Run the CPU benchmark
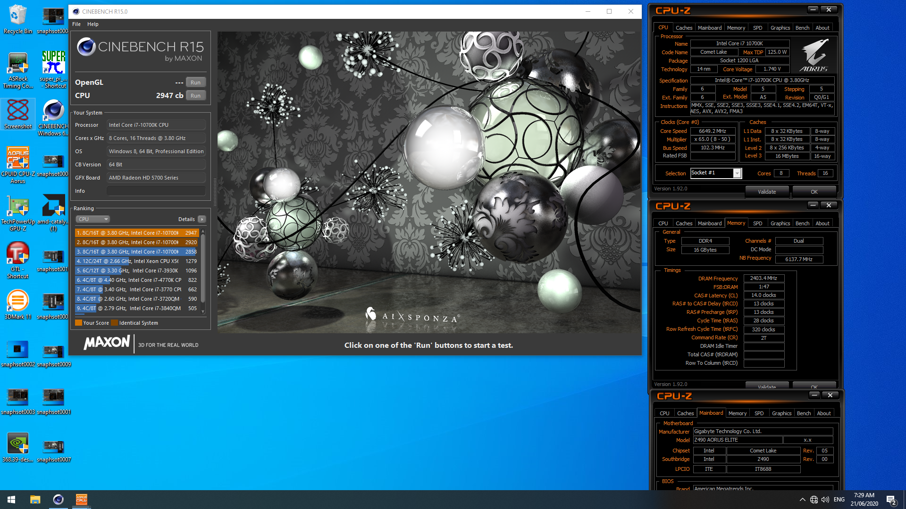 [x=195, y=96]
